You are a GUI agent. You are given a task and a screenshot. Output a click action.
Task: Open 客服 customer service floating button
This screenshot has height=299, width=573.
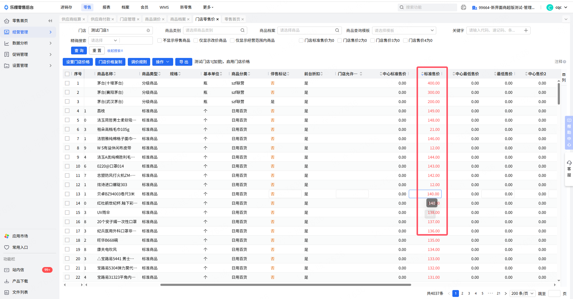coord(569,169)
